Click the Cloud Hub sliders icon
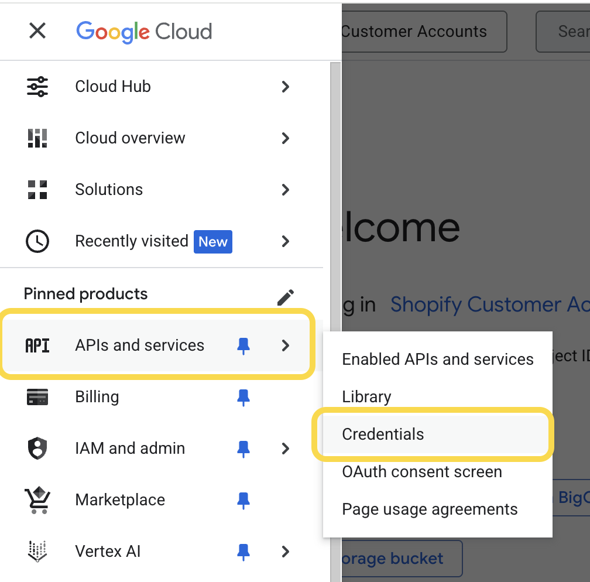This screenshot has width=590, height=582. (x=37, y=87)
